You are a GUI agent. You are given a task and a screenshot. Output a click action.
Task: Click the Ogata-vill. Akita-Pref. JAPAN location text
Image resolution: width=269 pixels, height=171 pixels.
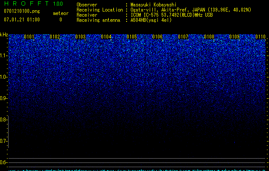[x=191, y=10]
